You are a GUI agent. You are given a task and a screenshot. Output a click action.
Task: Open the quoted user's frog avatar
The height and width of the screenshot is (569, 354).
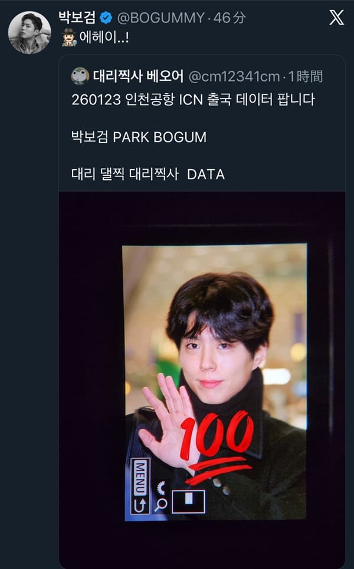[80, 76]
